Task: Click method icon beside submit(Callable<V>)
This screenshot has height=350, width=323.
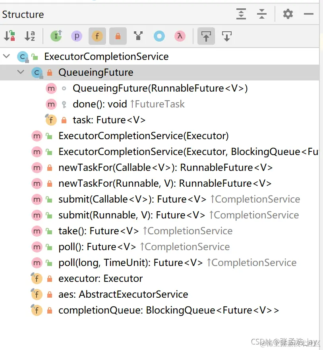Action: point(37,199)
